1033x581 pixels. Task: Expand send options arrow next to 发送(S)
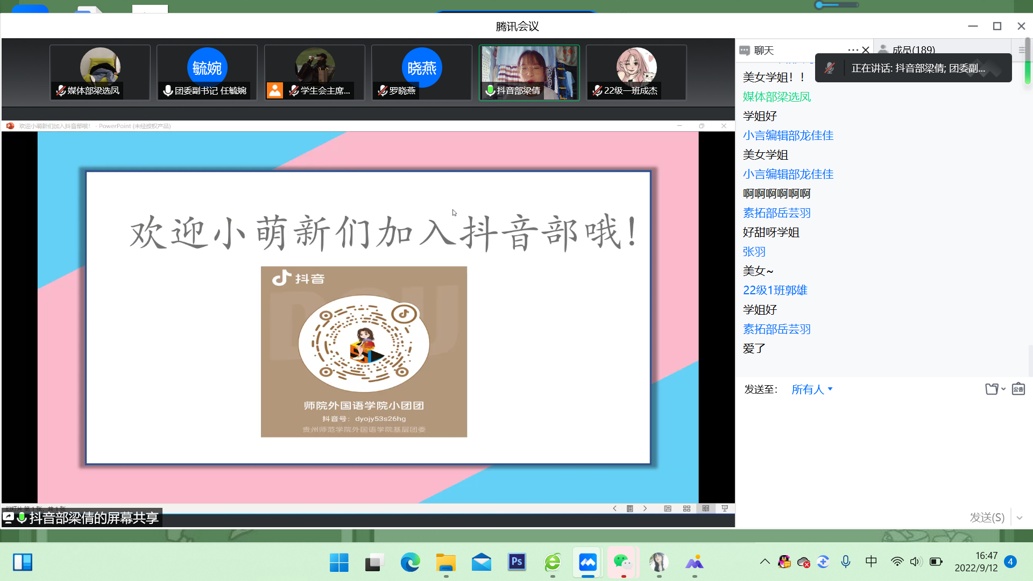1020,518
